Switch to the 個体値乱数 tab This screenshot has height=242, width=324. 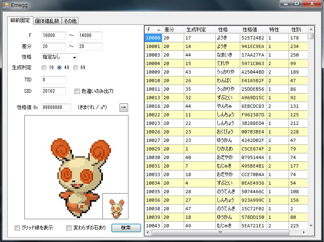pyautogui.click(x=47, y=21)
